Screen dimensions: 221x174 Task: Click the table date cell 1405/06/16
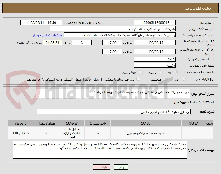[20, 133]
